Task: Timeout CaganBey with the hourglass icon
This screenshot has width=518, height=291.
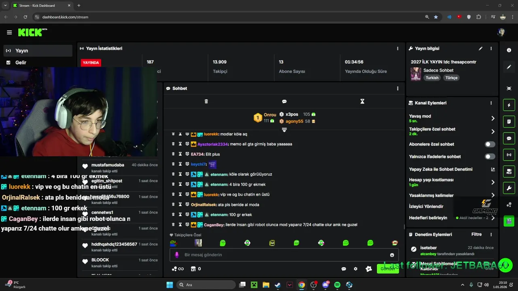Action: pyautogui.click(x=180, y=225)
